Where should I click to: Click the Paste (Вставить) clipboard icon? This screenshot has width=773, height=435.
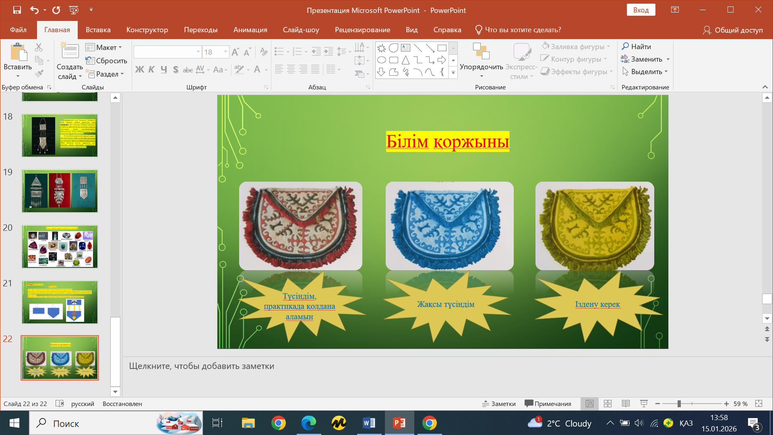click(x=18, y=53)
